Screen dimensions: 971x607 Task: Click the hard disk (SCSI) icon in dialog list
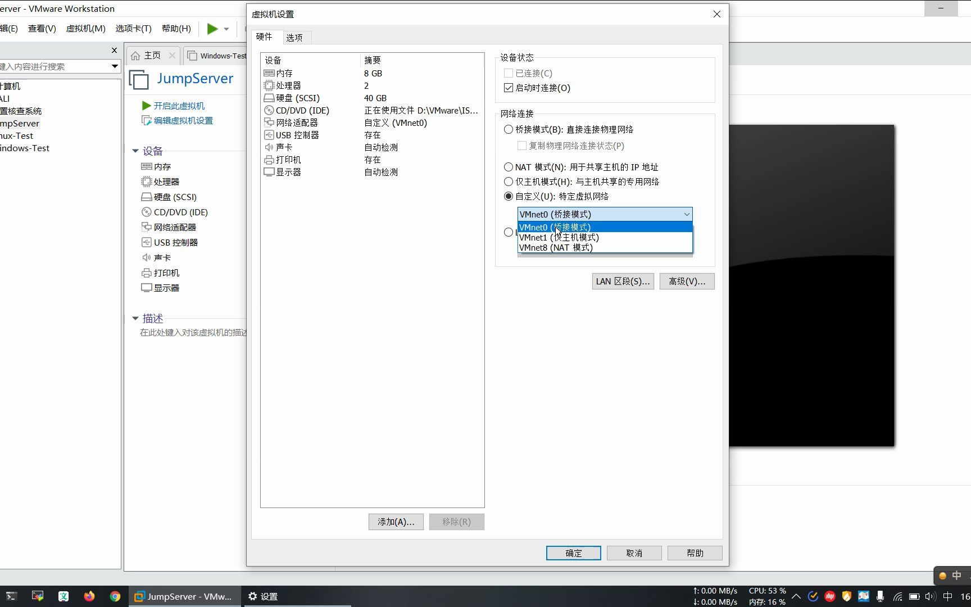pos(269,98)
